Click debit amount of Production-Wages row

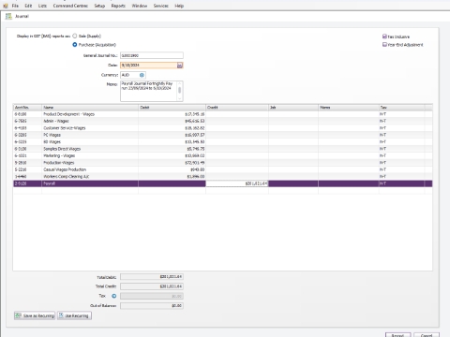click(x=195, y=163)
